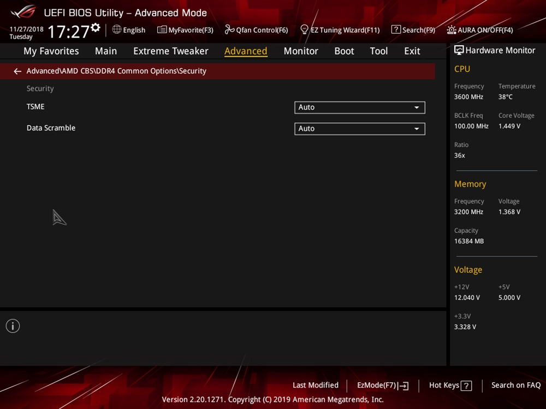Click the ROG logo at top left

[23, 11]
